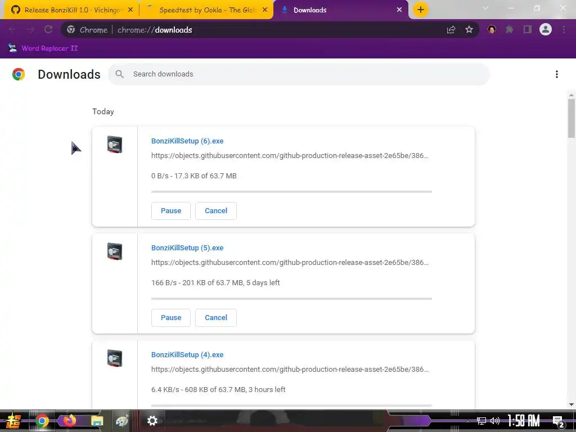The height and width of the screenshot is (432, 576).
Task: Open BonziKillSetup (6).exe link
Action: [187, 141]
